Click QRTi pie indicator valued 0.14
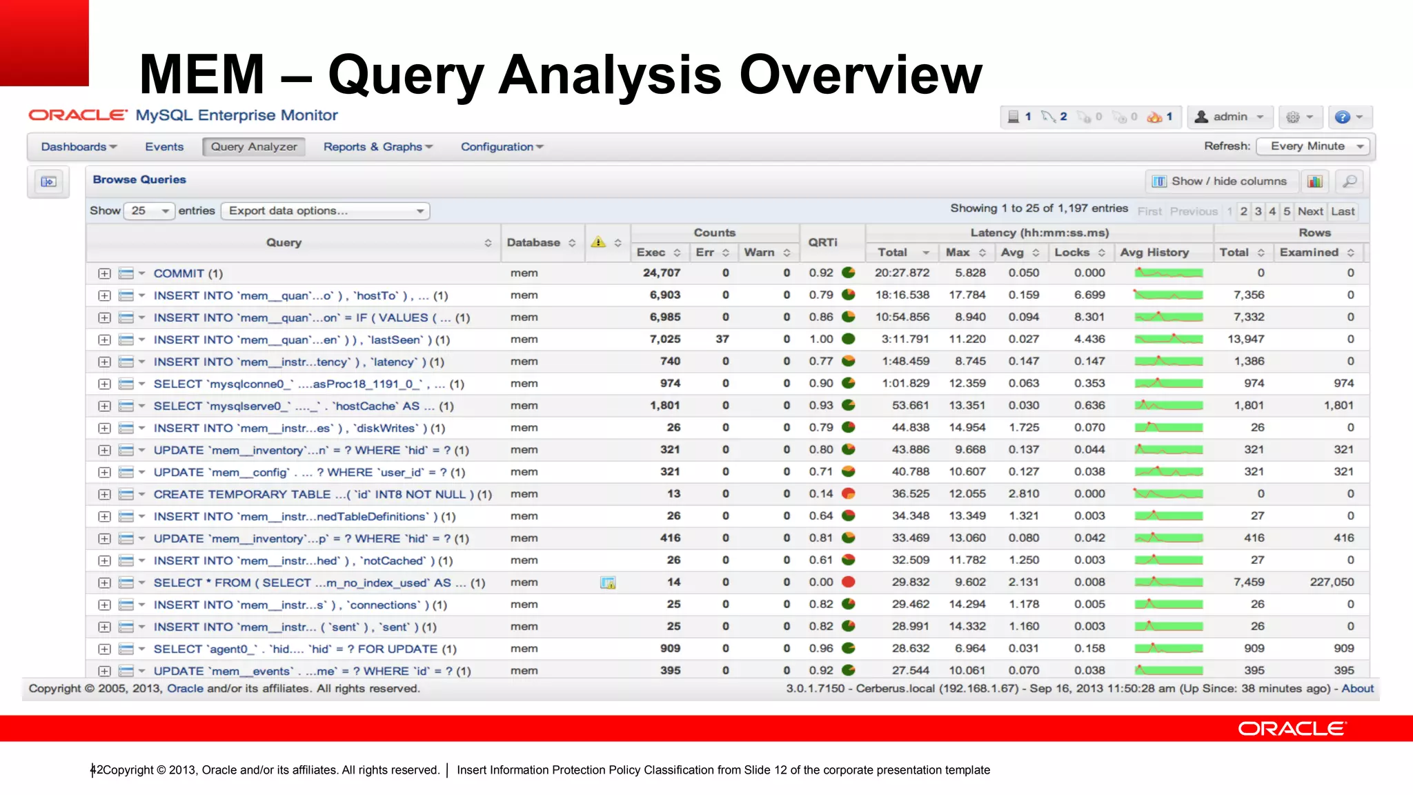The image size is (1413, 795). [849, 493]
